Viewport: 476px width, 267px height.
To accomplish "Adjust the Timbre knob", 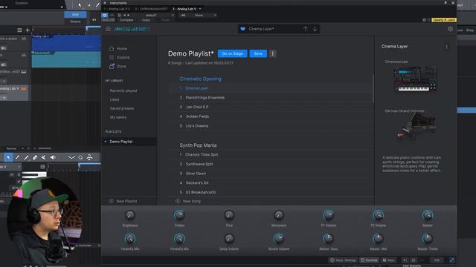I will (x=179, y=215).
